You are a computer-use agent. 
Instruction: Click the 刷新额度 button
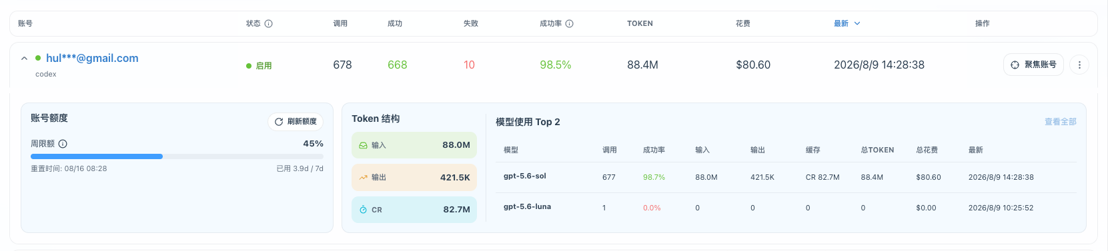(296, 122)
